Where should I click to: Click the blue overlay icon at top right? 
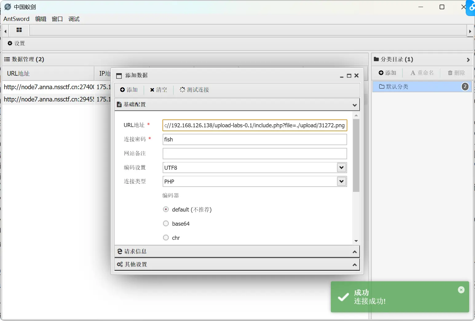click(471, 8)
